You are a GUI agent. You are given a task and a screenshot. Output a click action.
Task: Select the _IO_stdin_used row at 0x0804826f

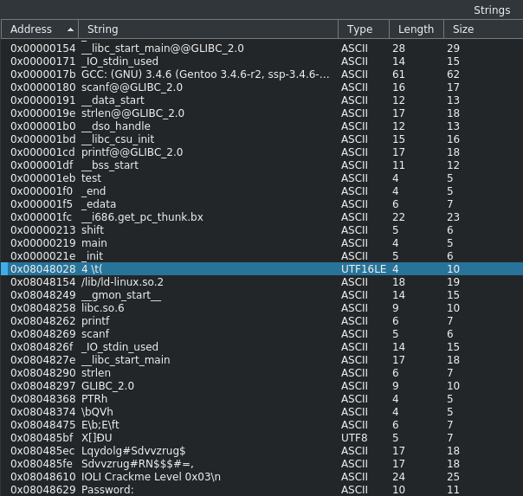click(x=261, y=347)
